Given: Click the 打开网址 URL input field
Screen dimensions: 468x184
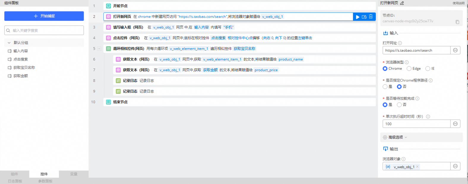Looking at the screenshot, I should click(416, 50).
